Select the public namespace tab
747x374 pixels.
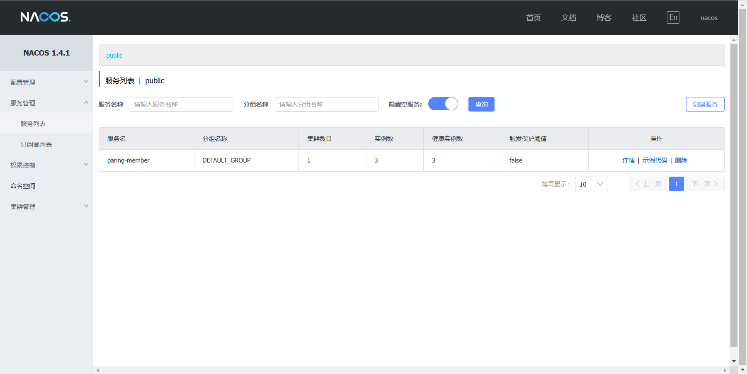pos(114,56)
